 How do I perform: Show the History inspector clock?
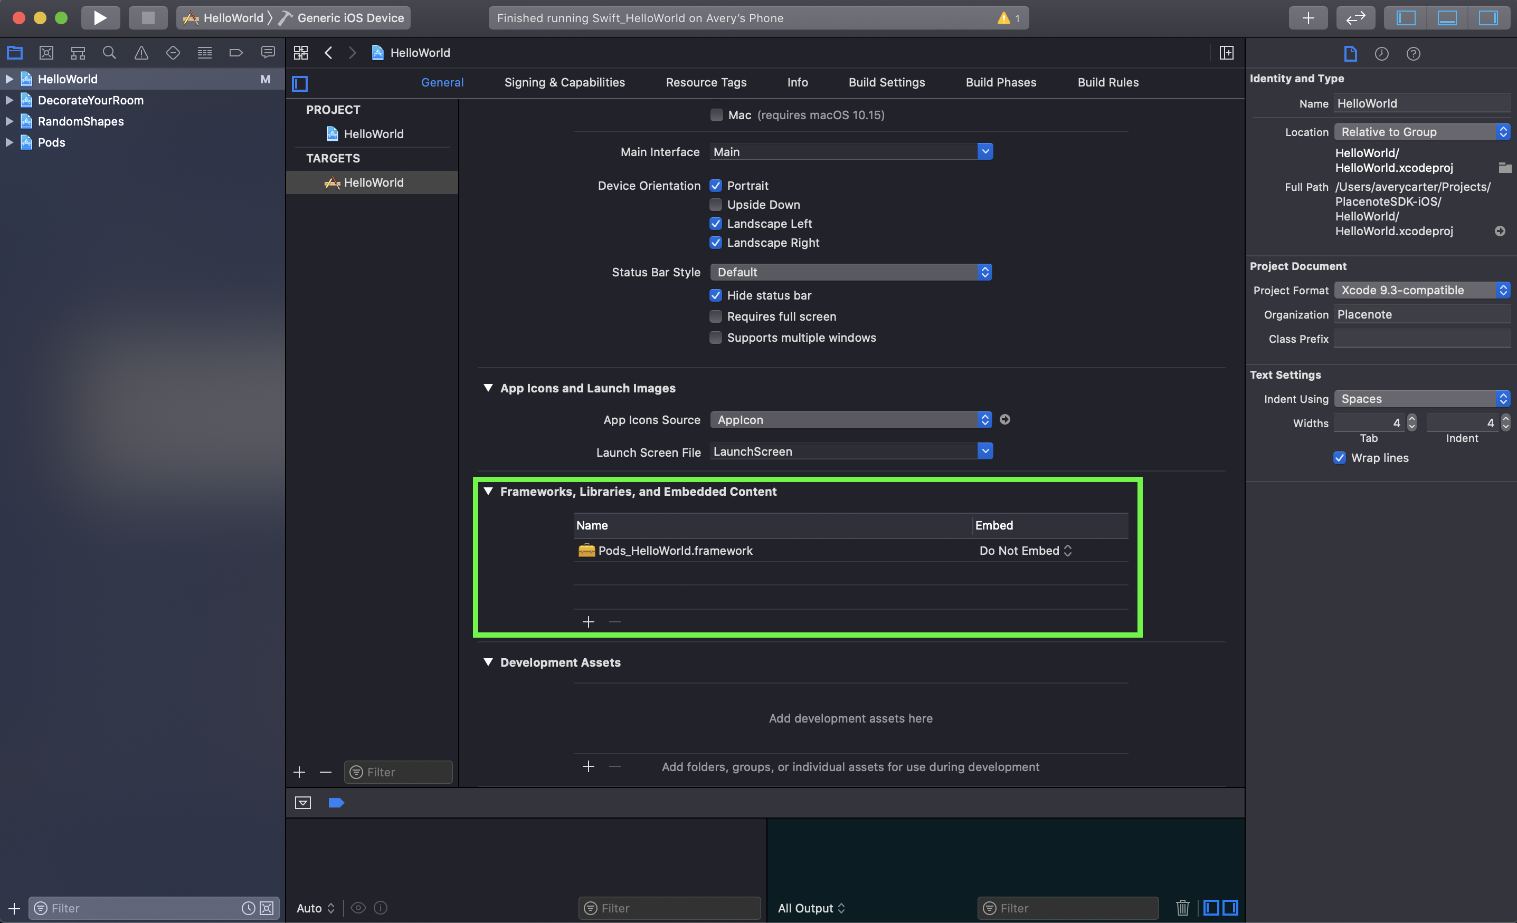1381,54
